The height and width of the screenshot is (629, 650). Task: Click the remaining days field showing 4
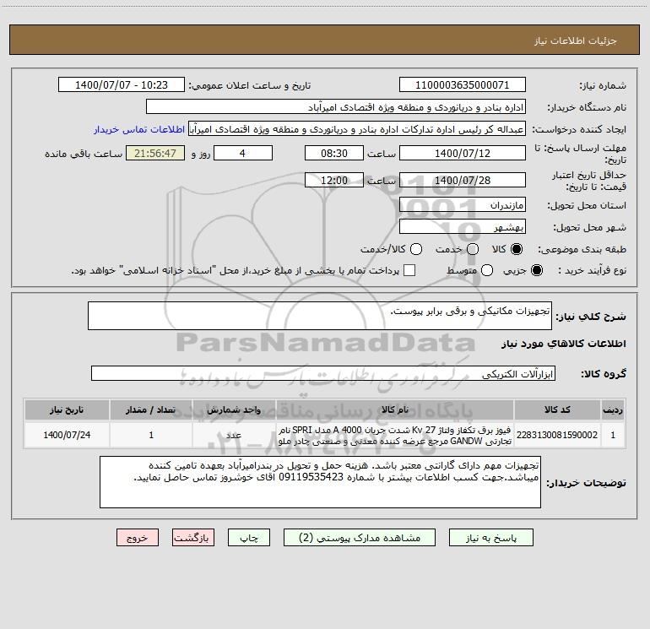(243, 153)
